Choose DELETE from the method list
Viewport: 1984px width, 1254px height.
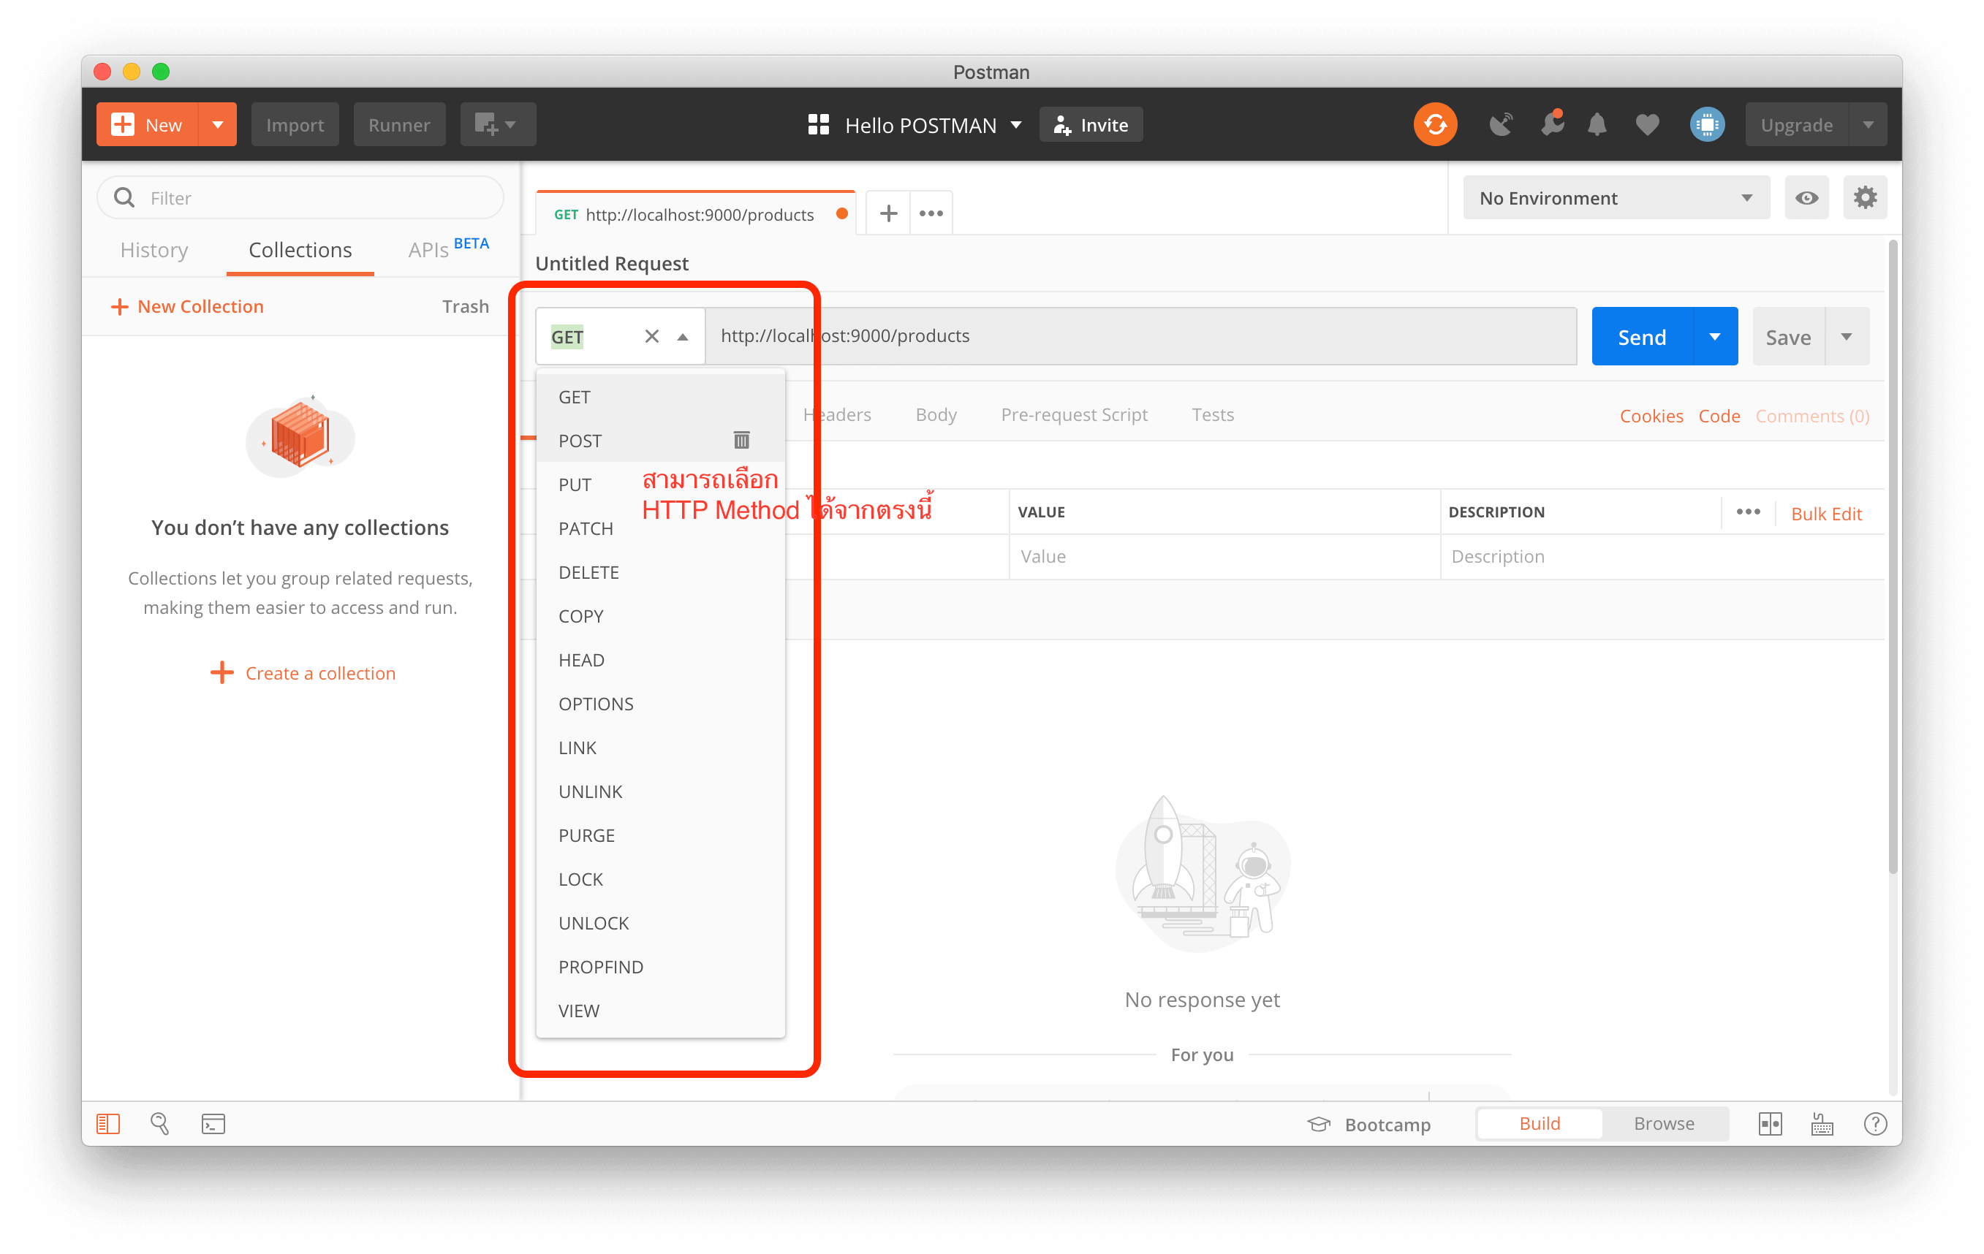[659, 572]
